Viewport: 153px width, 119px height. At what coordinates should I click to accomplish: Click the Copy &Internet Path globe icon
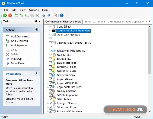pyautogui.click(x=54, y=87)
